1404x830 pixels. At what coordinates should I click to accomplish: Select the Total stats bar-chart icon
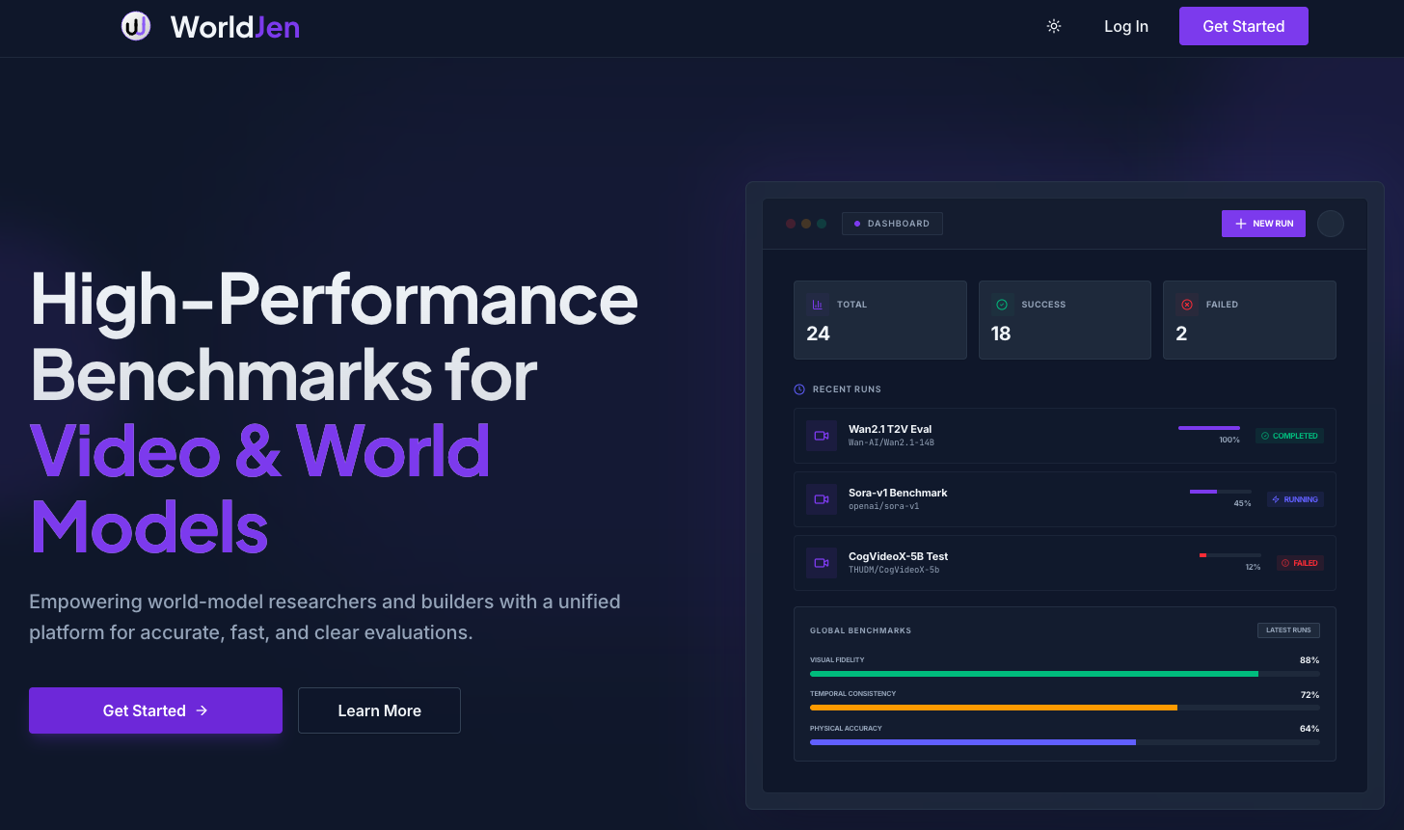click(x=817, y=305)
